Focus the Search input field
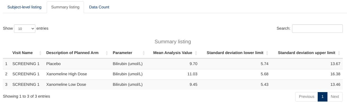347x106 pixels. tap(317, 29)
